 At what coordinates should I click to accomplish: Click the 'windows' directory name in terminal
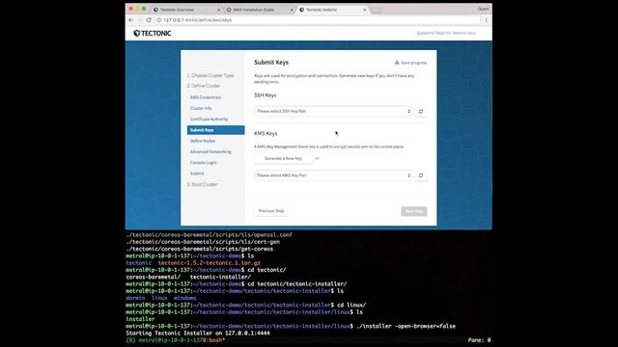point(184,298)
